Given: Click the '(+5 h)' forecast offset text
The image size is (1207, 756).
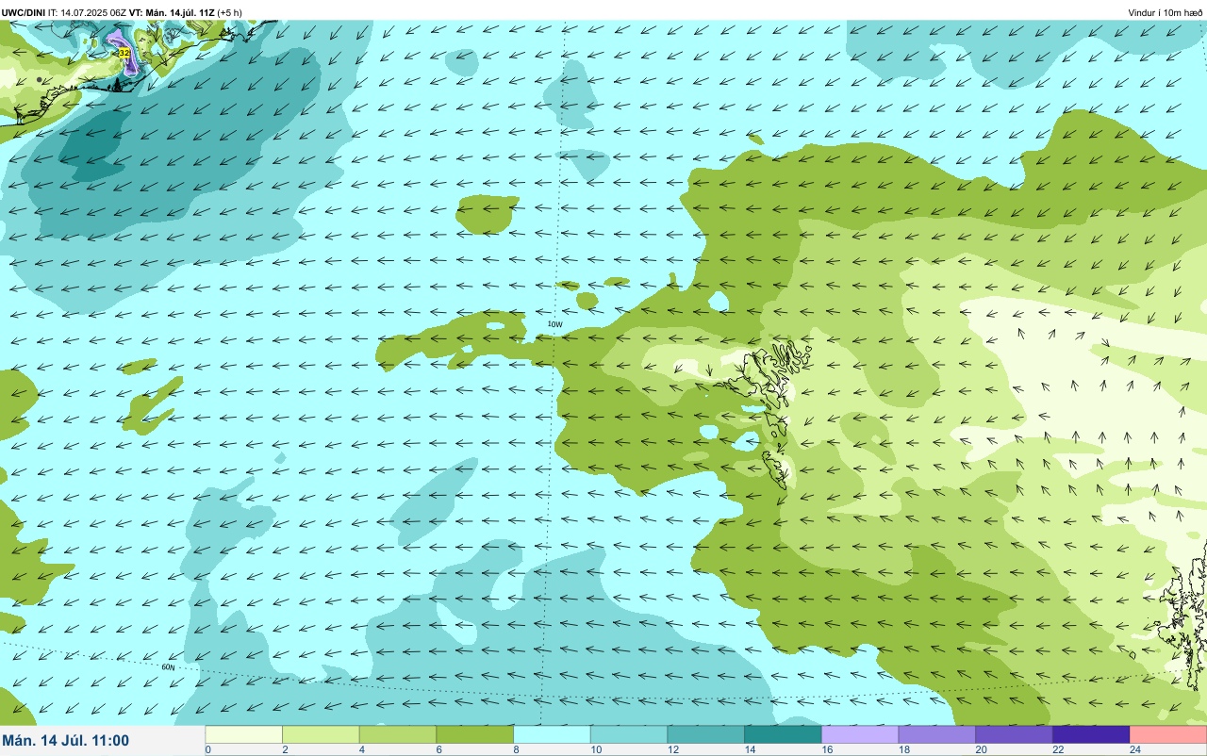Looking at the screenshot, I should [229, 12].
